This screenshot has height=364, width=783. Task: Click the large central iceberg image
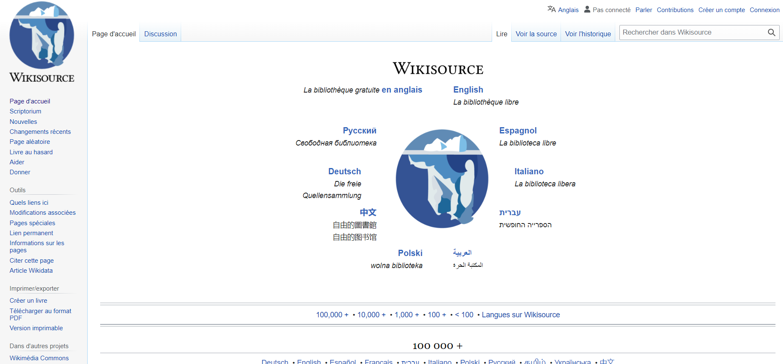442,178
